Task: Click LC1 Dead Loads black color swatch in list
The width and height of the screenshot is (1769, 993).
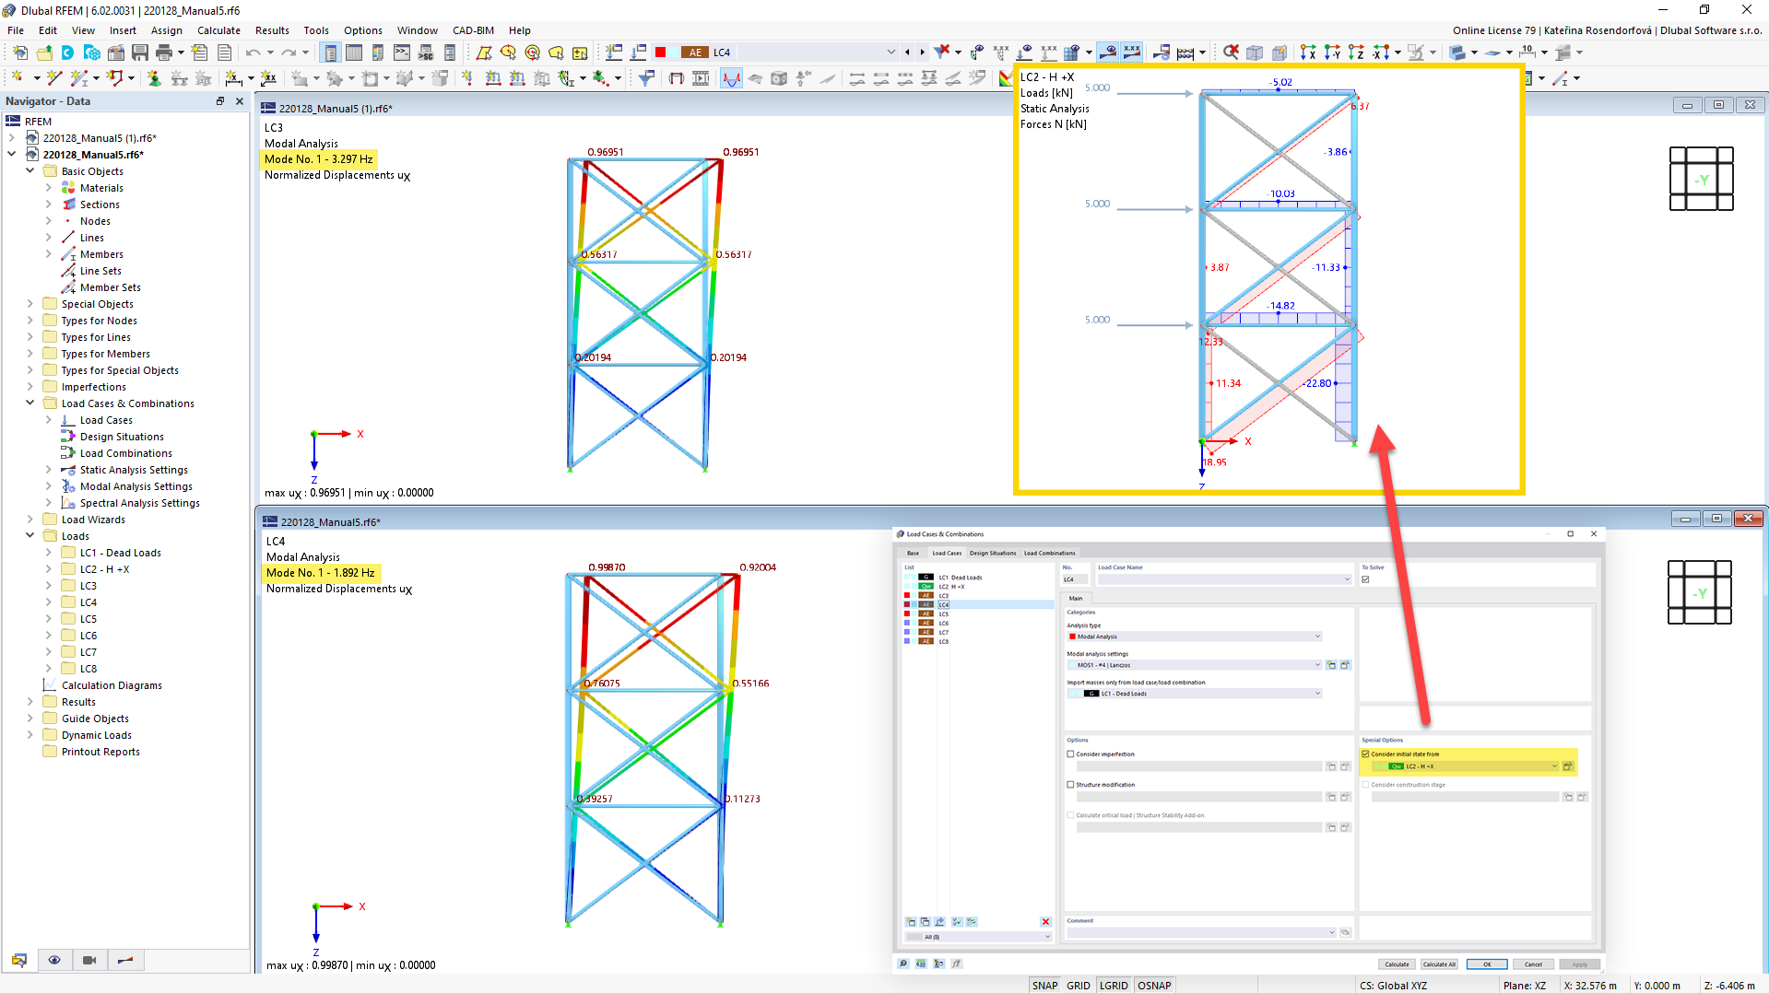Action: [926, 578]
